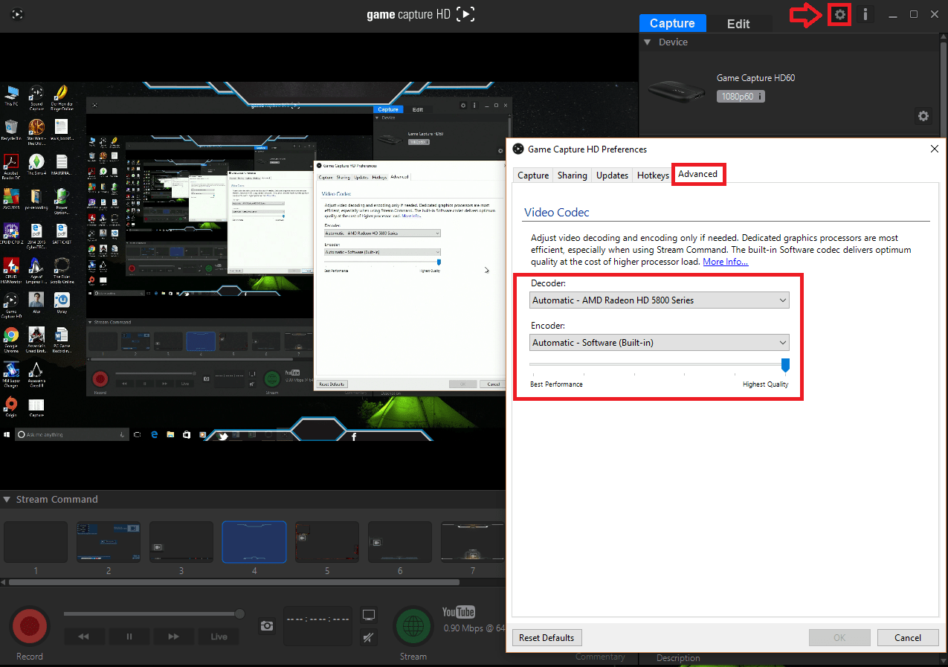Open device settings gear in the Device panel

[923, 116]
